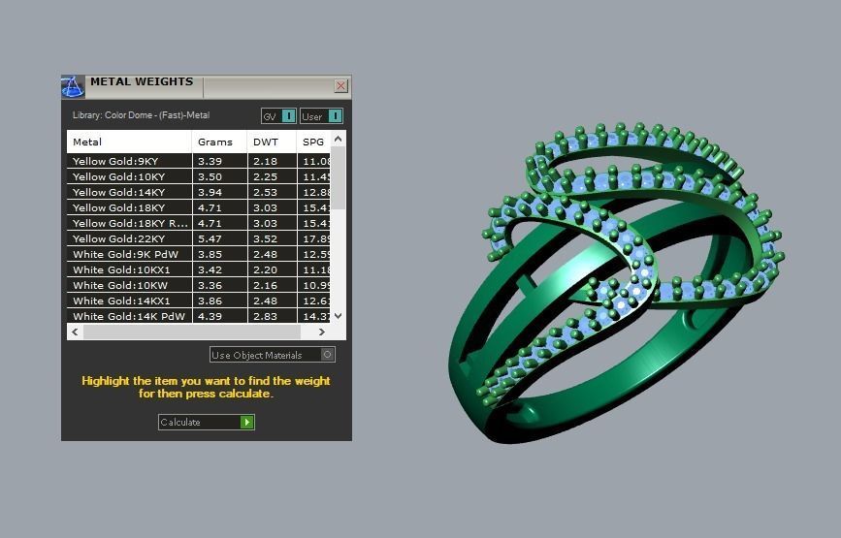Screen dimensions: 841x538
Task: Click the Library: Color Dome label
Action: (141, 115)
